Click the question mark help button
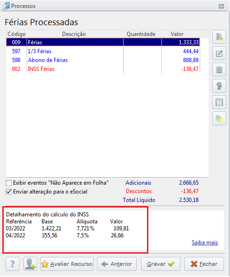230x277 pixels. coord(13,264)
